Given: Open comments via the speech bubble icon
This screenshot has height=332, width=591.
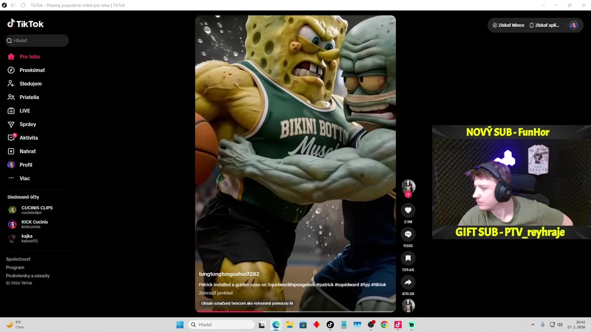Looking at the screenshot, I should (408, 234).
